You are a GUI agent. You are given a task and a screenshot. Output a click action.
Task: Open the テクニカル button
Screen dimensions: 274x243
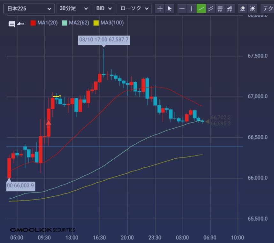coord(267,9)
